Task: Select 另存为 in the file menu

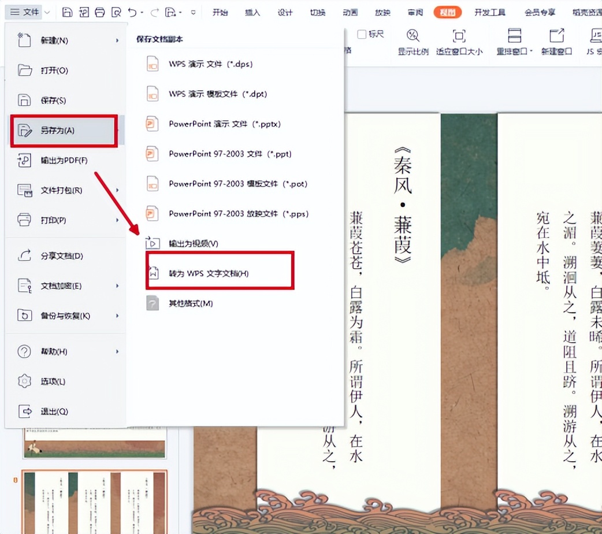Action: [64, 131]
